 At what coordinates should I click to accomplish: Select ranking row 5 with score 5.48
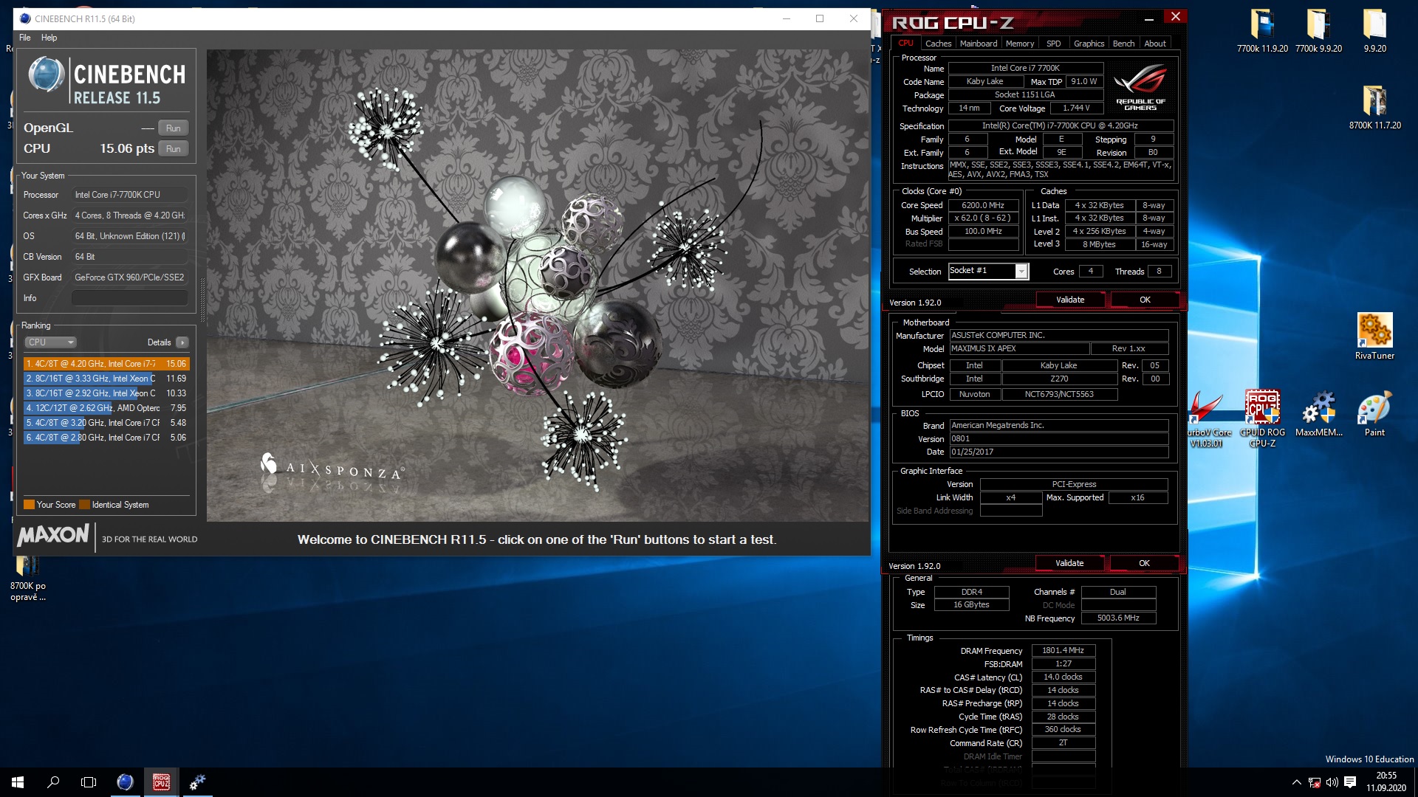106,423
